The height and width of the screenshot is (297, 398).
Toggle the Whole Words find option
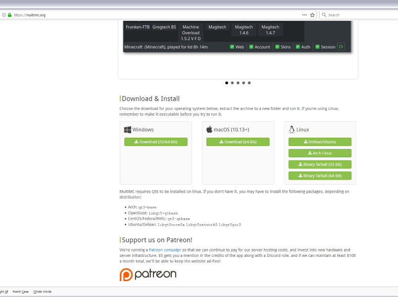[43, 292]
